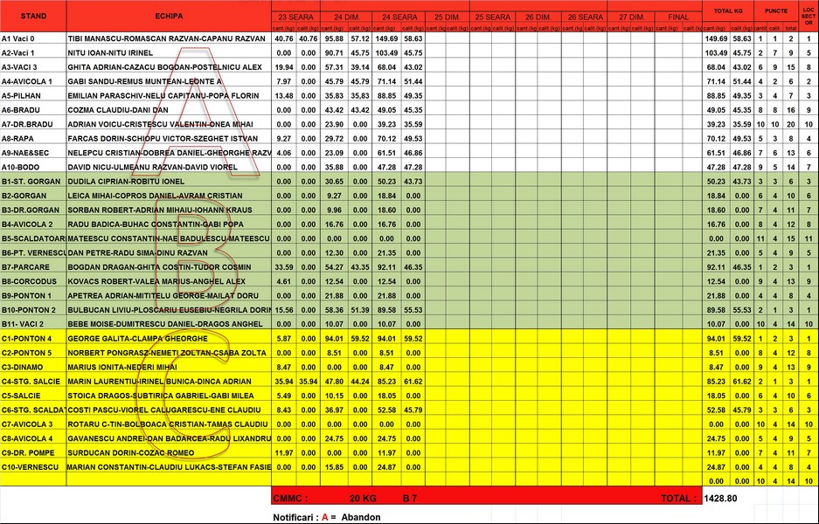The height and width of the screenshot is (524, 819).
Task: Select stand cell A1 Vaci 0
Action: tap(33, 38)
